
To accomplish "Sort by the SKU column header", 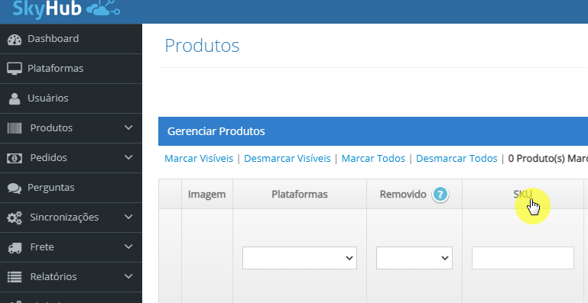I will point(522,194).
